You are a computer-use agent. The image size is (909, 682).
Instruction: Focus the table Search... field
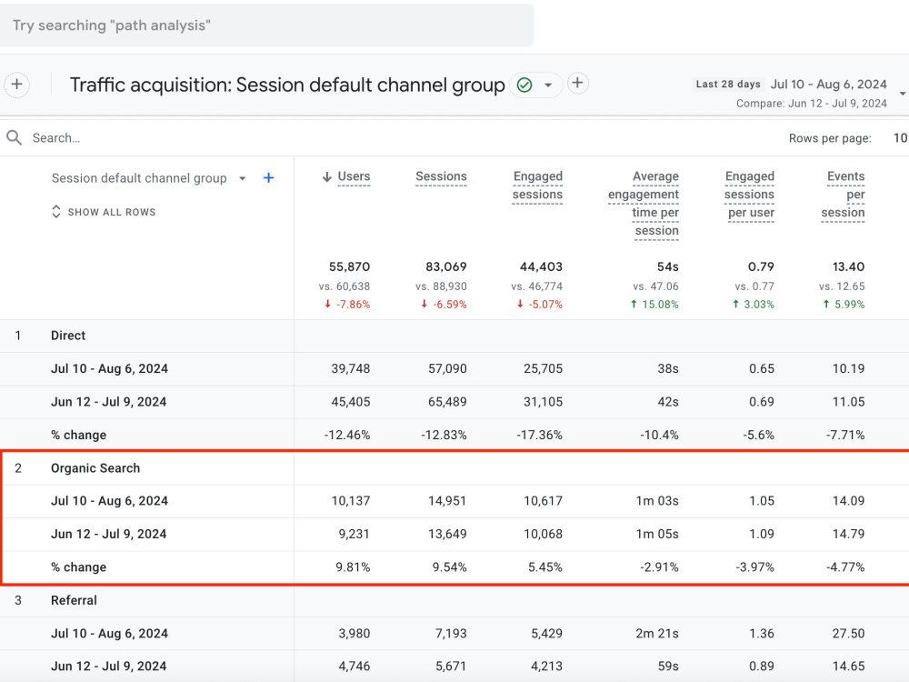232,138
